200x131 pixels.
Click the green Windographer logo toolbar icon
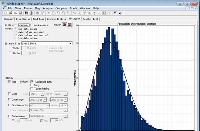[115, 13]
